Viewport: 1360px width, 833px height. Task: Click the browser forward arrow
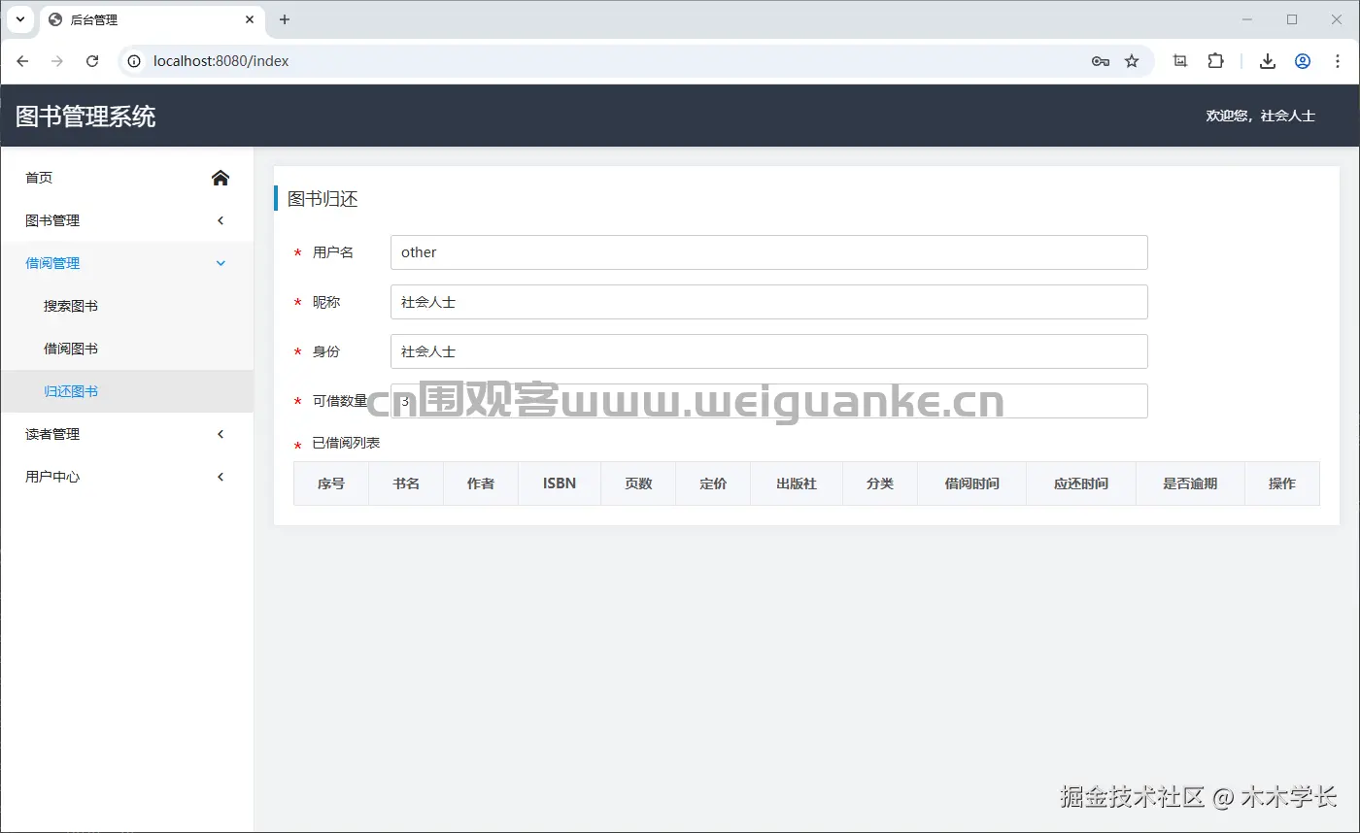click(x=57, y=61)
